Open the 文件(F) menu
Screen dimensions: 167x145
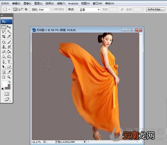pyautogui.click(x=5, y=4)
